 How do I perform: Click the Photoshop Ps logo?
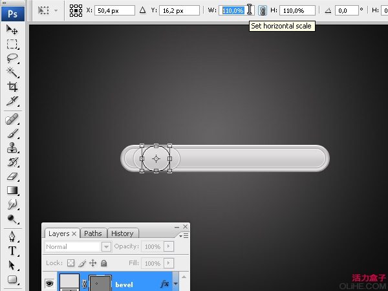coord(13,14)
